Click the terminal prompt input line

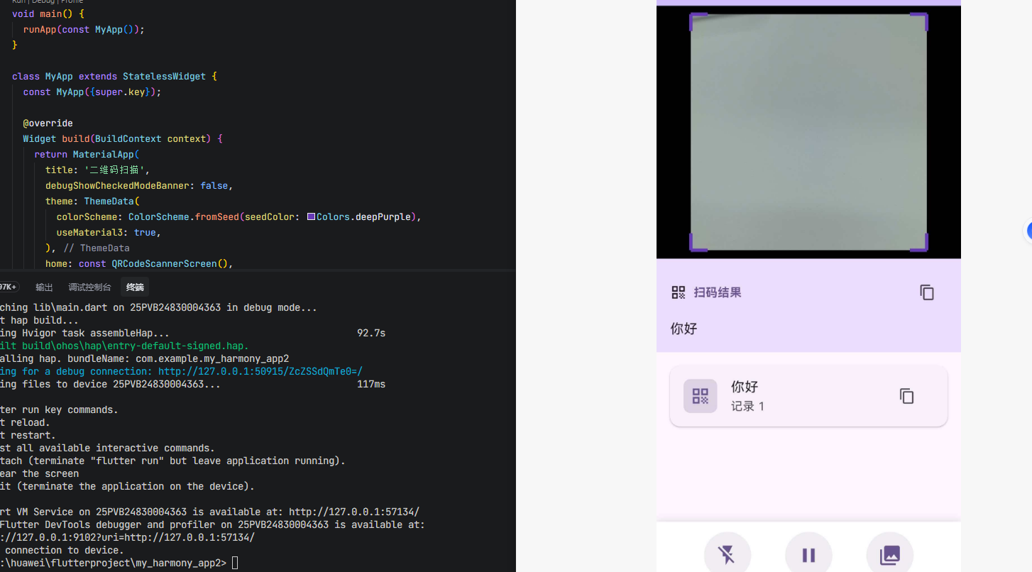pos(236,563)
